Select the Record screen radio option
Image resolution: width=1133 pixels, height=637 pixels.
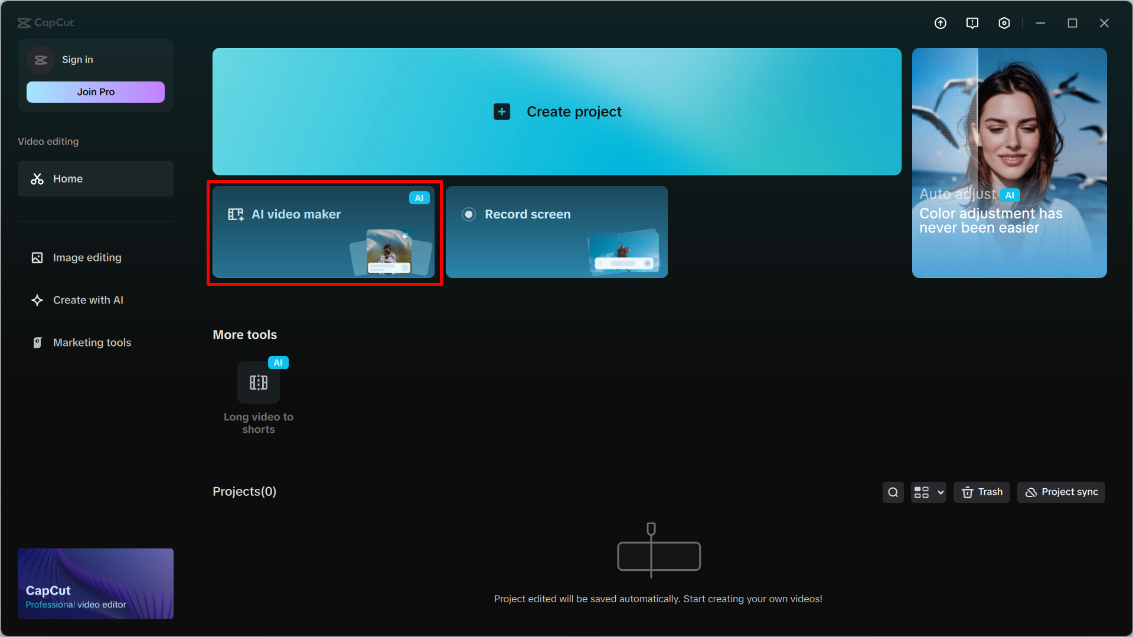(x=468, y=214)
